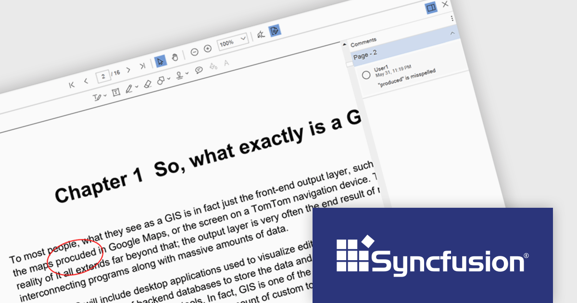Open the "produced" is misspelled comment
This screenshot has height=303, width=577.
tap(406, 78)
